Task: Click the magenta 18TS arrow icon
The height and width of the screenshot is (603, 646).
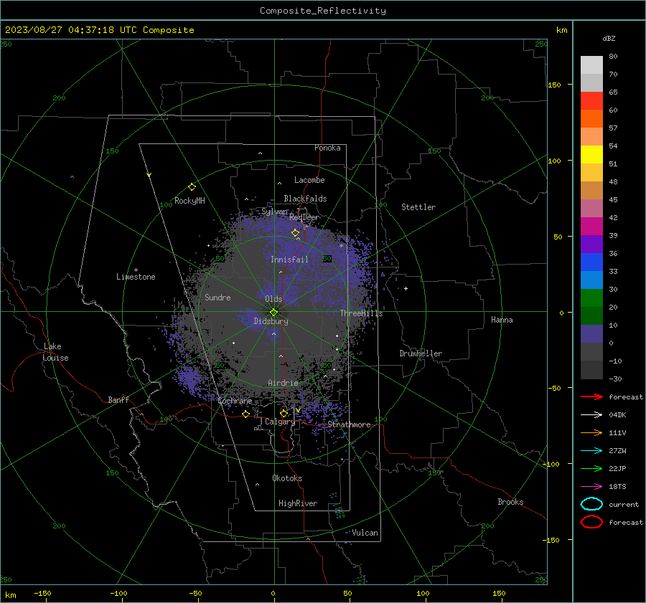Action: click(591, 487)
